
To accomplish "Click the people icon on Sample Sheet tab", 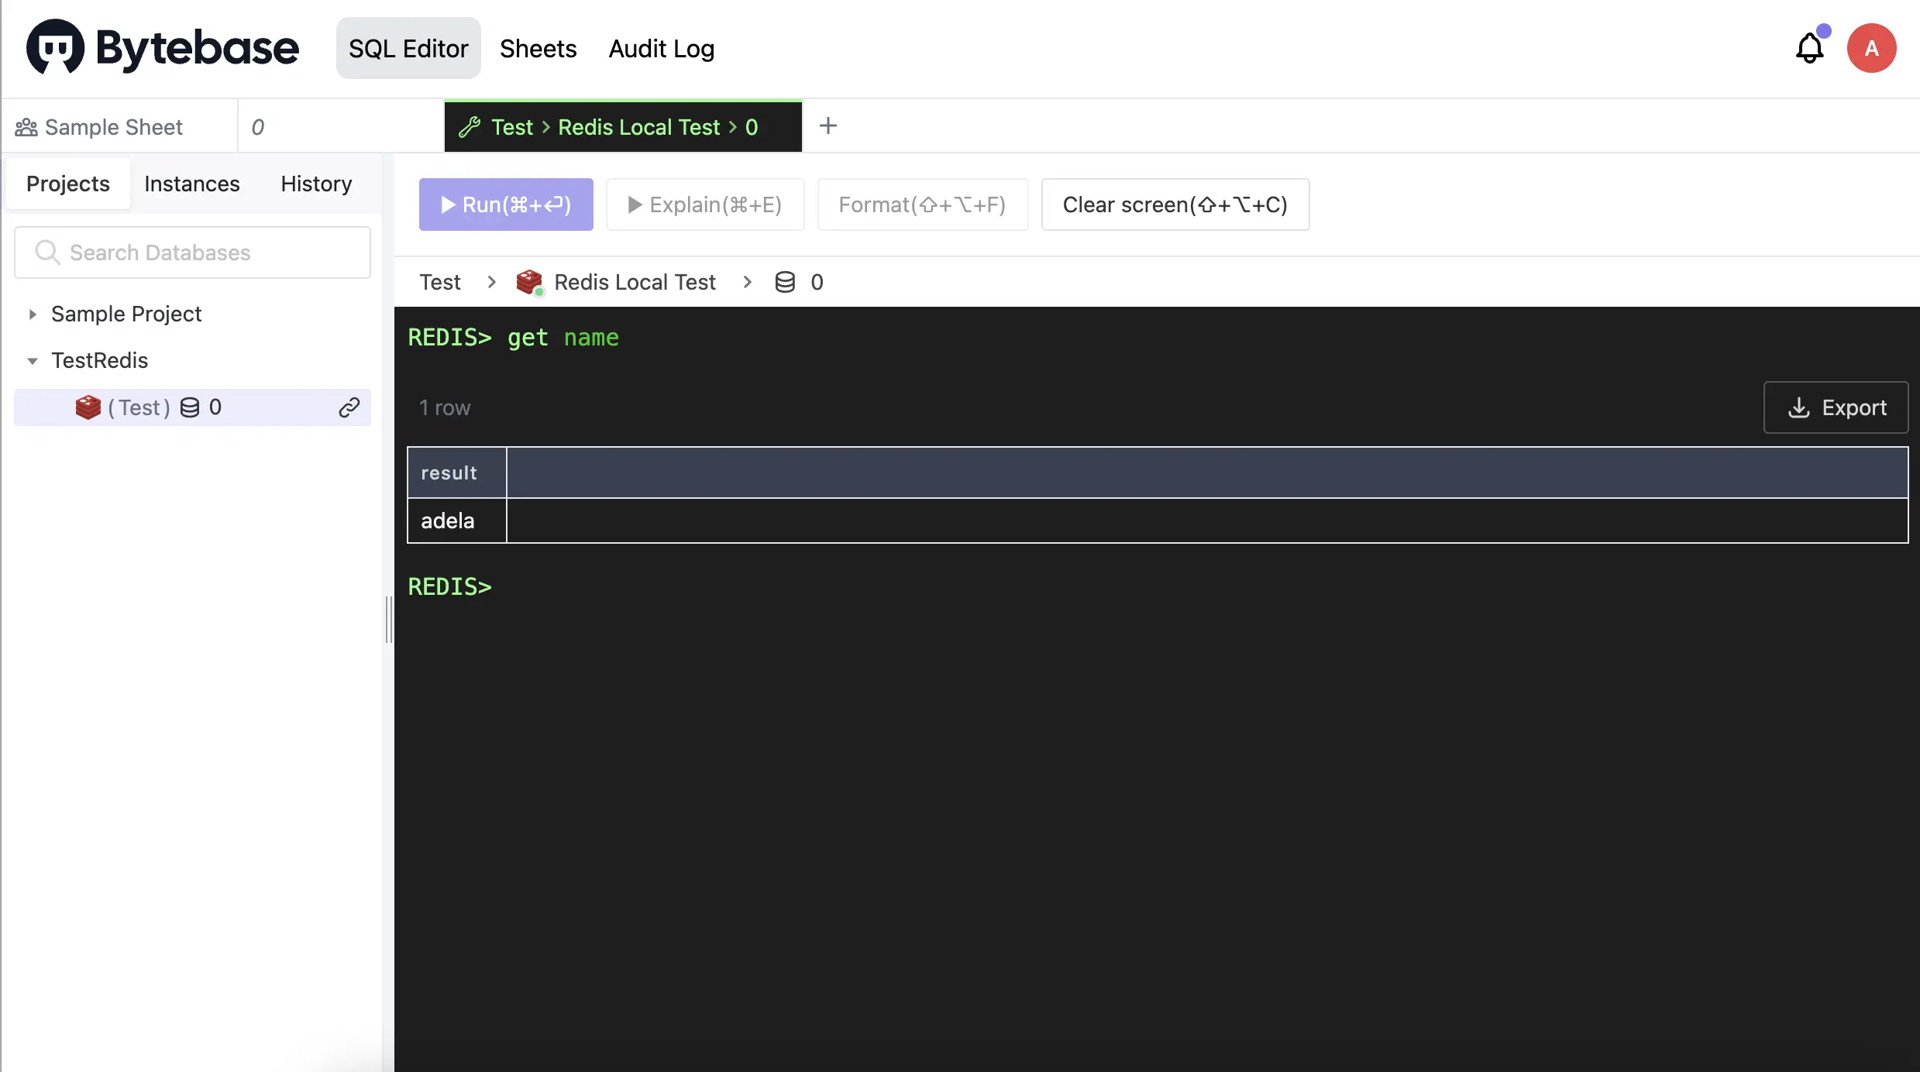I will coord(26,127).
